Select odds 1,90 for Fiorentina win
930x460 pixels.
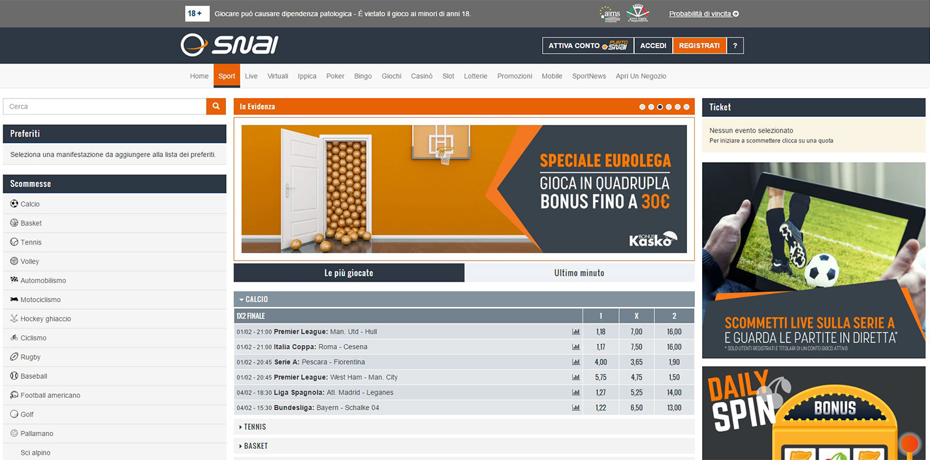674,362
